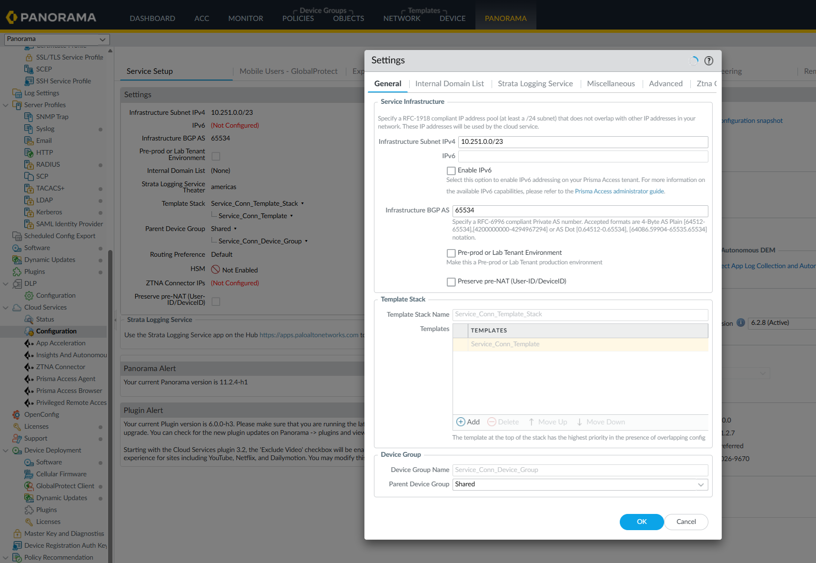Tick Pre-prod or Lab Tenant Environment checkbox
The height and width of the screenshot is (563, 816).
coord(451,253)
